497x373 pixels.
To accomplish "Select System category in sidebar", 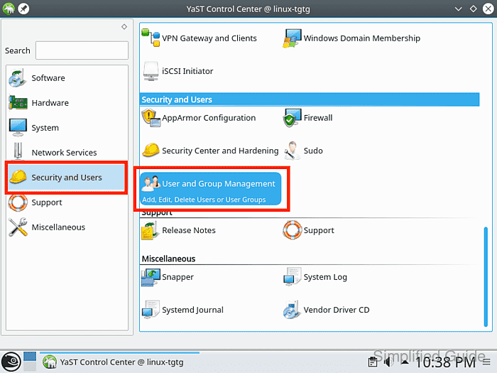I will 67,127.
